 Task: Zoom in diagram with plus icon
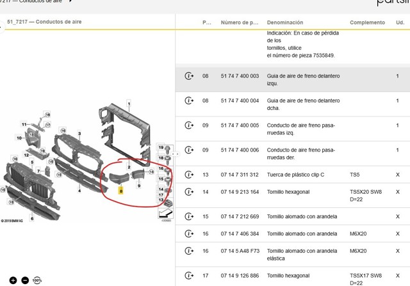(x=13, y=280)
